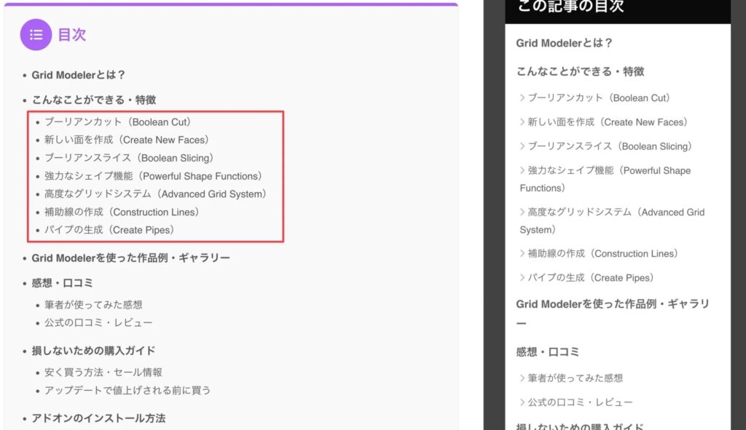Jump to 感想・口コミ section in the left contents
The width and height of the screenshot is (746, 430).
tap(62, 283)
